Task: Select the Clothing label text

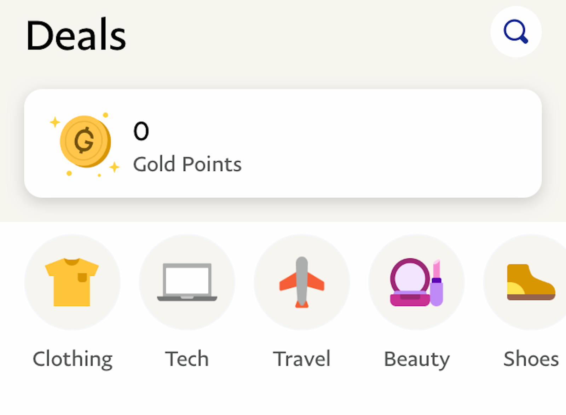Action: coord(72,359)
